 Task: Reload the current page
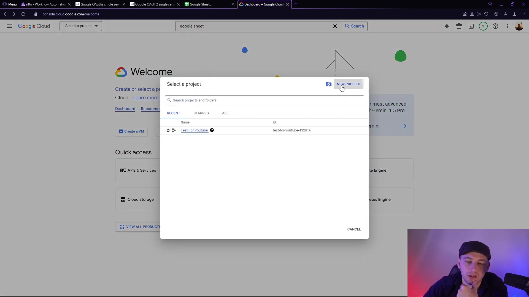click(x=23, y=14)
